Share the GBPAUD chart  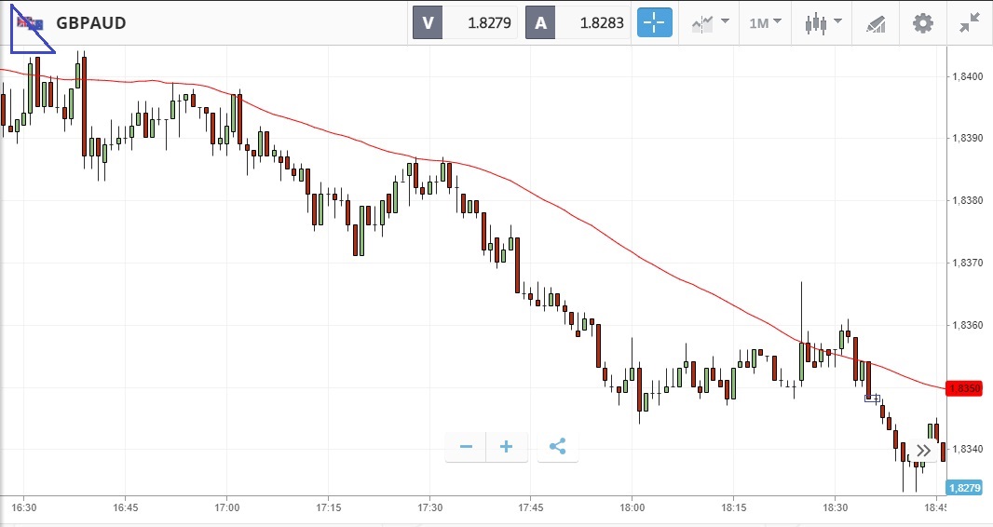click(557, 447)
